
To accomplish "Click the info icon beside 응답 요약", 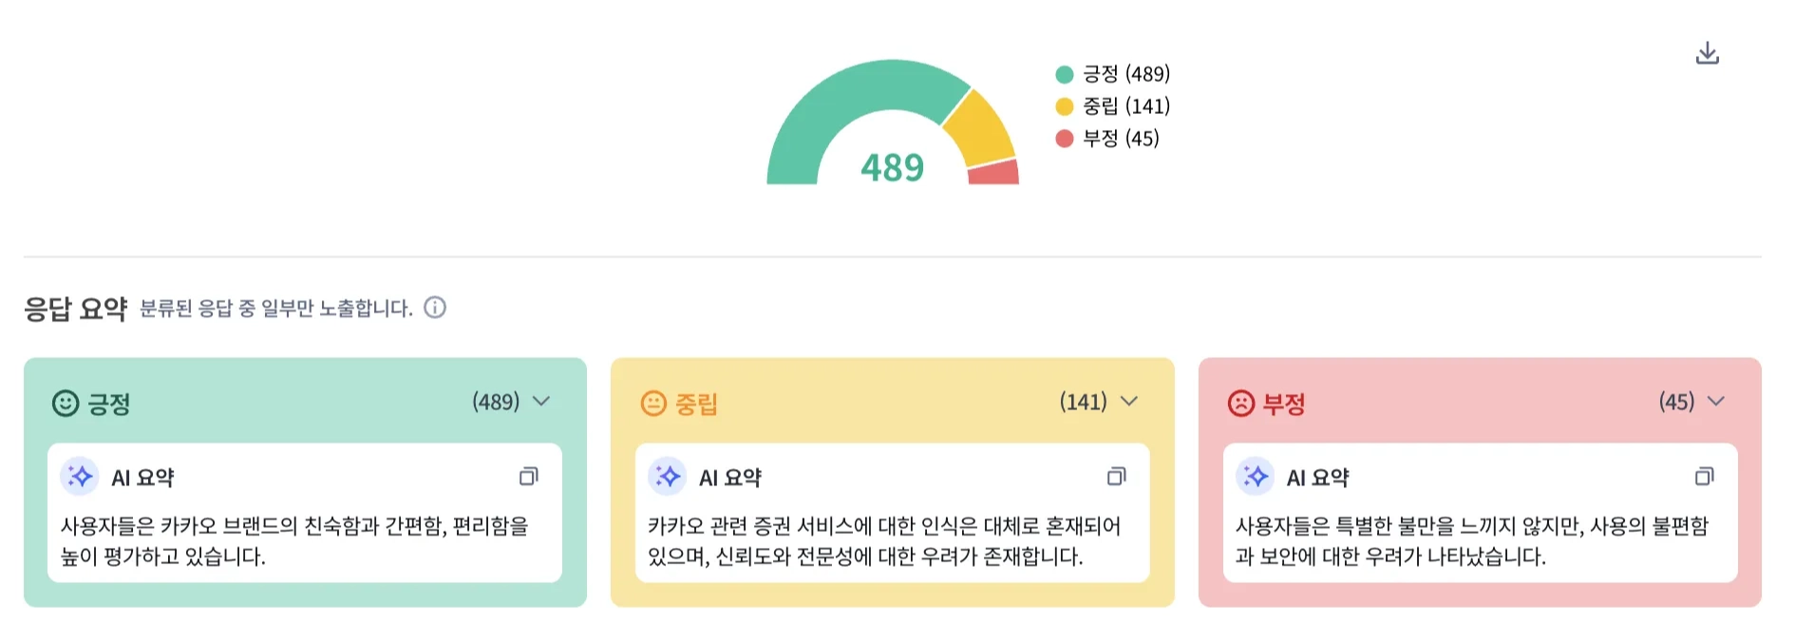I will (435, 308).
